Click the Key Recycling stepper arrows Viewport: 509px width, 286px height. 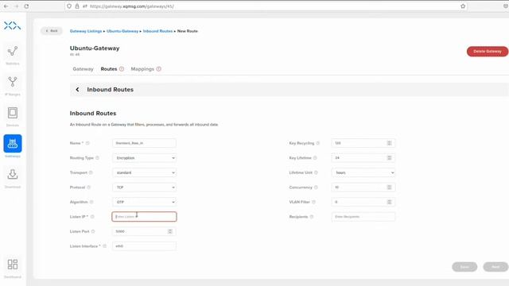(389, 143)
